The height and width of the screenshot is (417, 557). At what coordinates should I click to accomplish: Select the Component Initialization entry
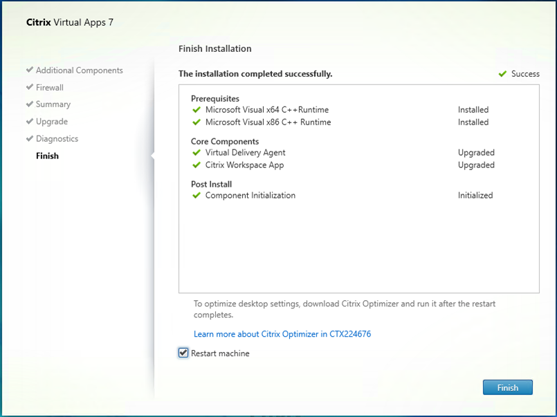coord(250,196)
